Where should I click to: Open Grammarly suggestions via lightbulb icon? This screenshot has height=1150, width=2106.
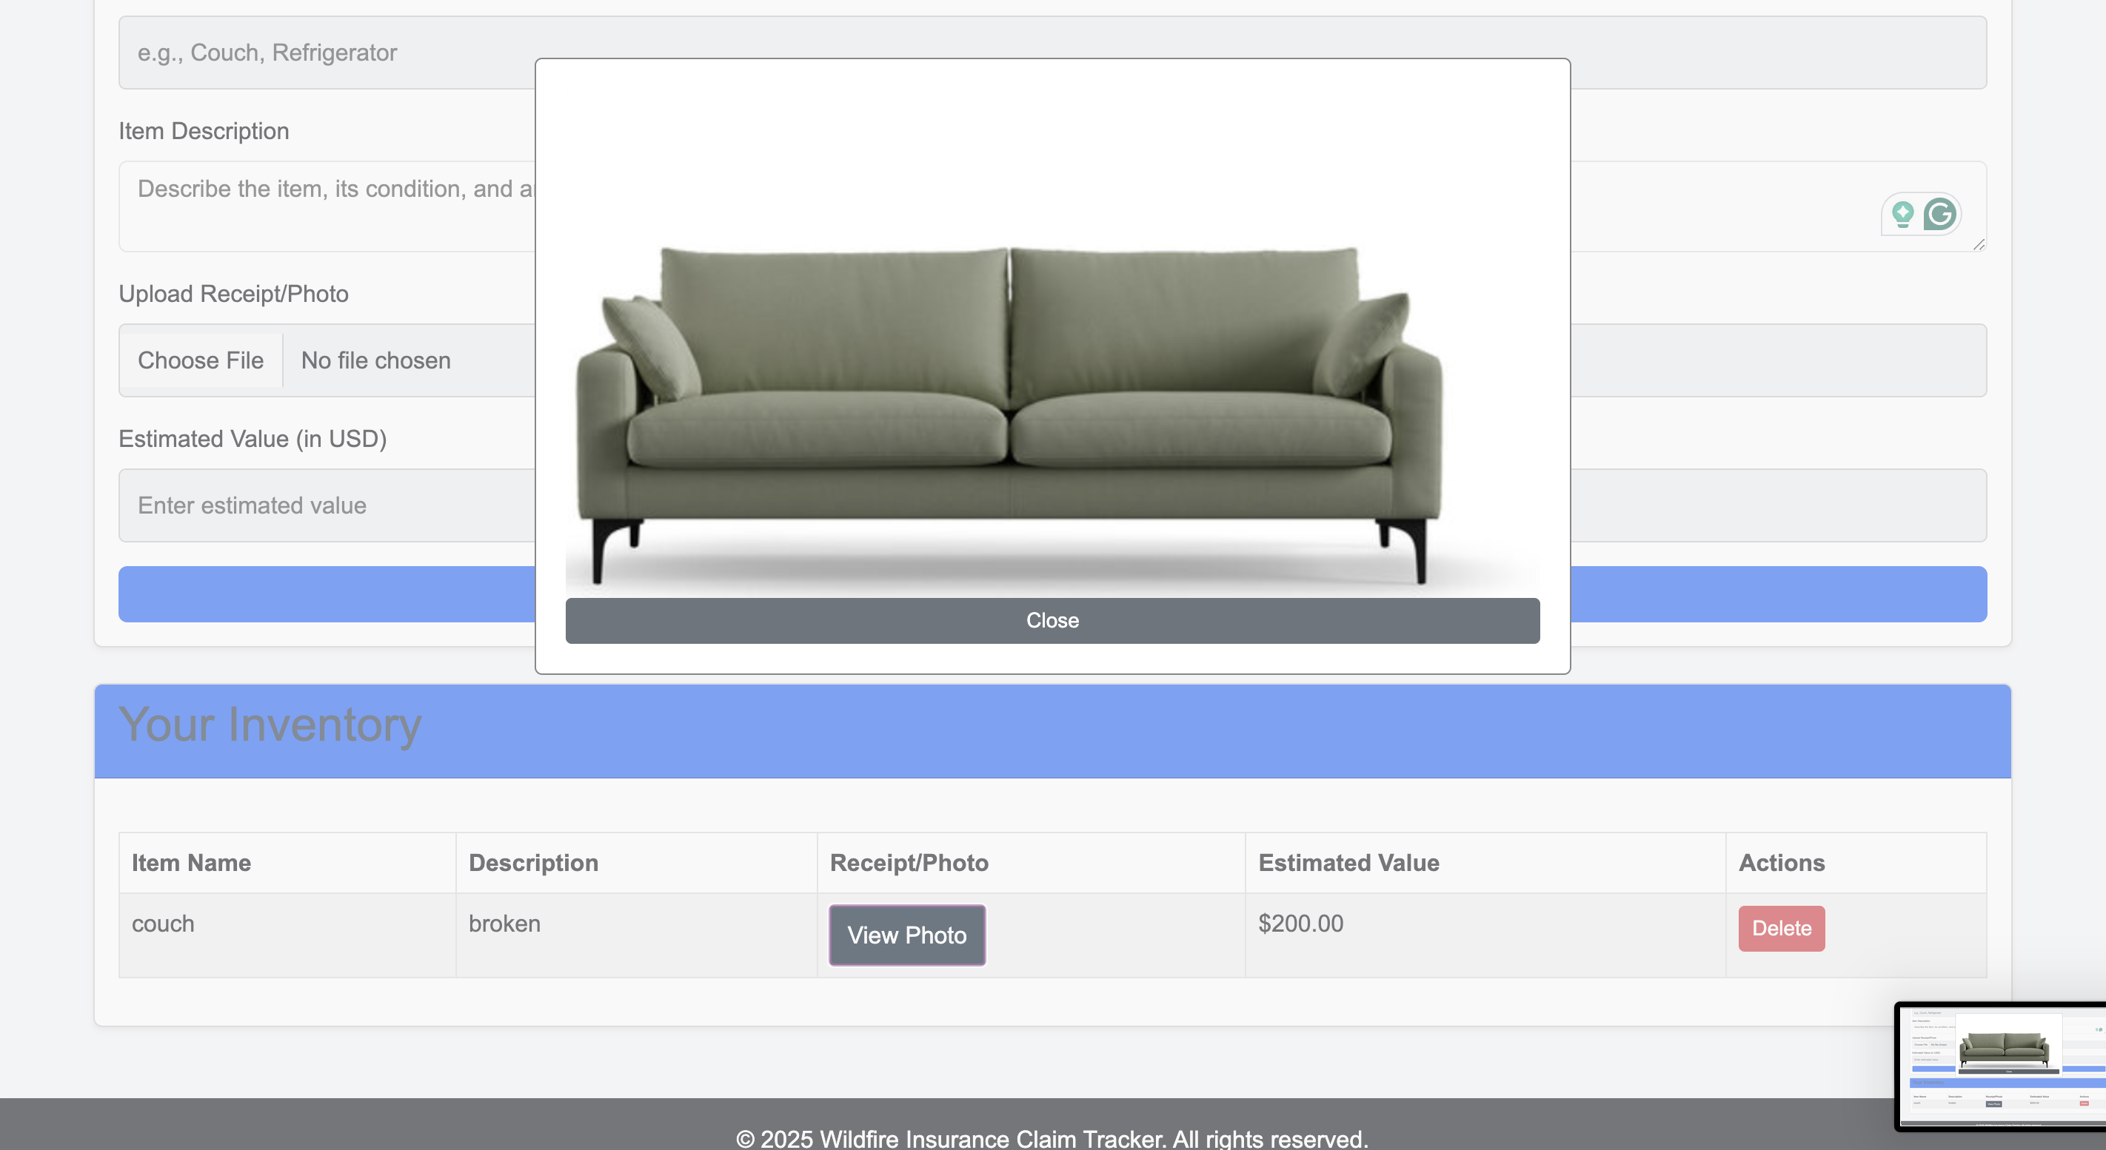pos(1902,213)
